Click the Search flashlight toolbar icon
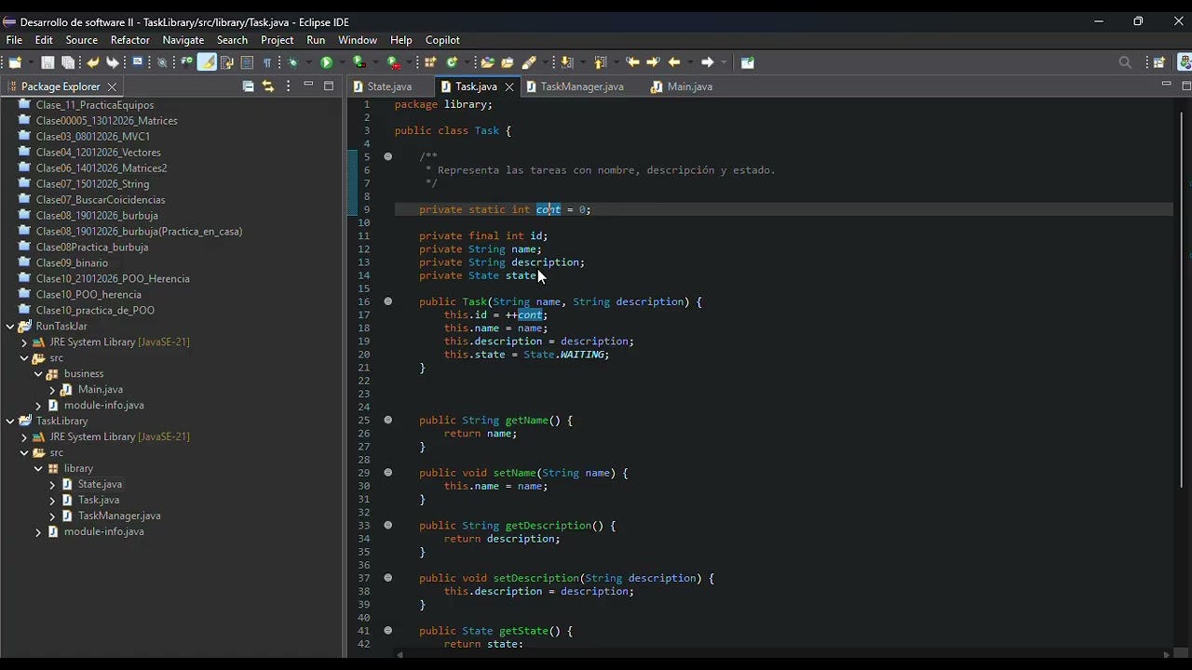Image resolution: width=1192 pixels, height=670 pixels. tap(529, 62)
